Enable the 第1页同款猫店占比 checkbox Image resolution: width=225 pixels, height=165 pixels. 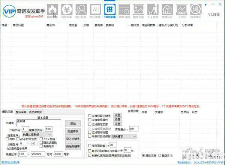tap(90, 151)
